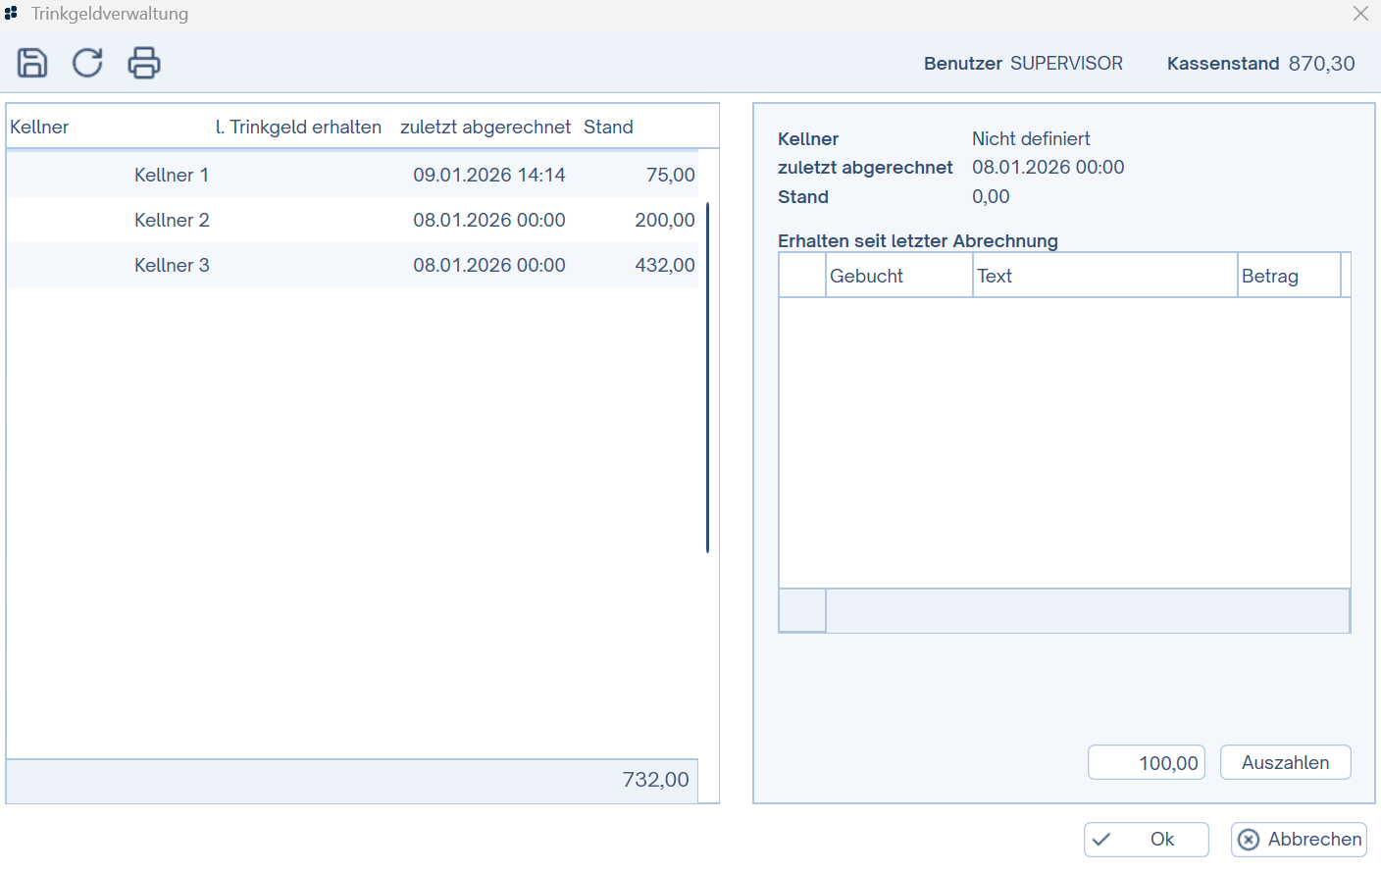Select the Kellner 3 row
The width and height of the screenshot is (1381, 873).
click(x=352, y=265)
